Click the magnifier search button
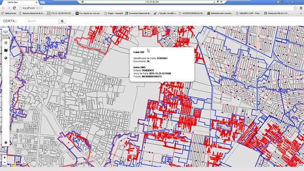Screen dimensions: 304x171 pyautogui.click(x=62, y=21)
